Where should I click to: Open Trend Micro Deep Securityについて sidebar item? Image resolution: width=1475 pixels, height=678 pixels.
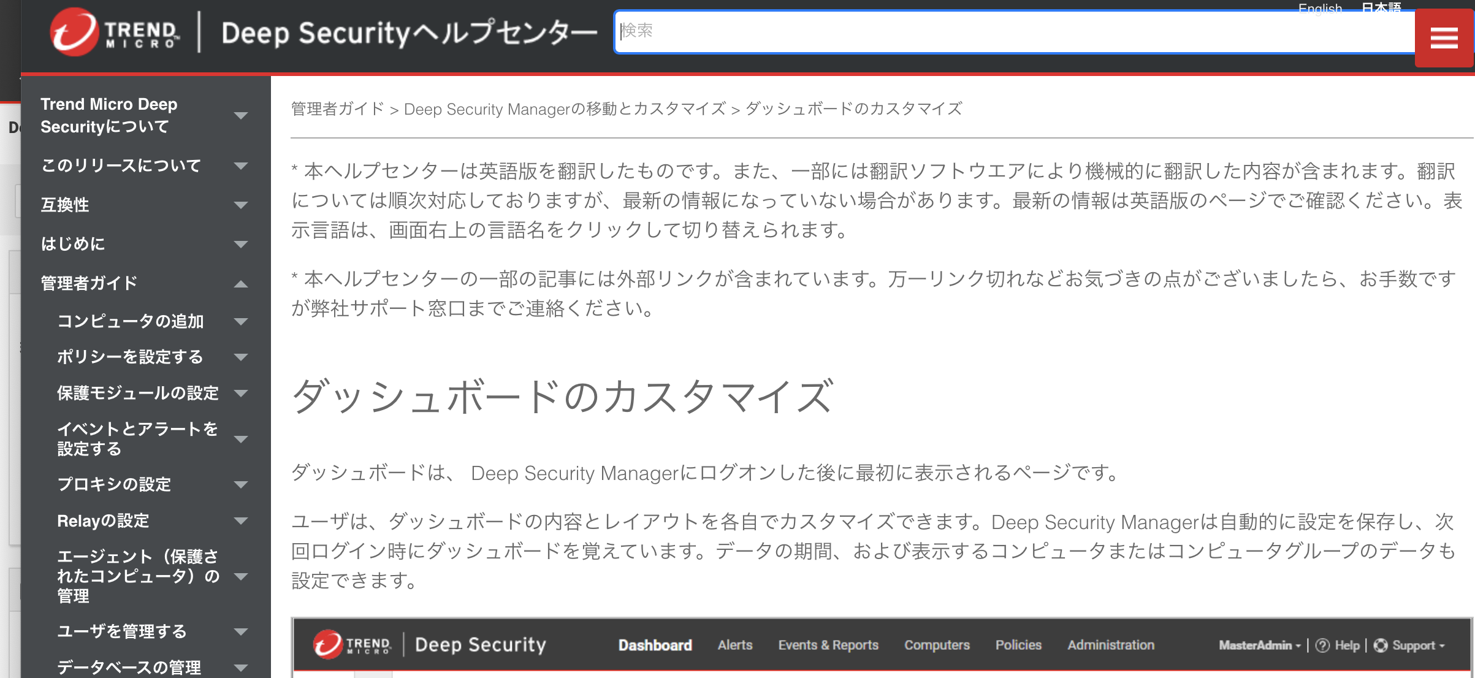click(x=109, y=115)
